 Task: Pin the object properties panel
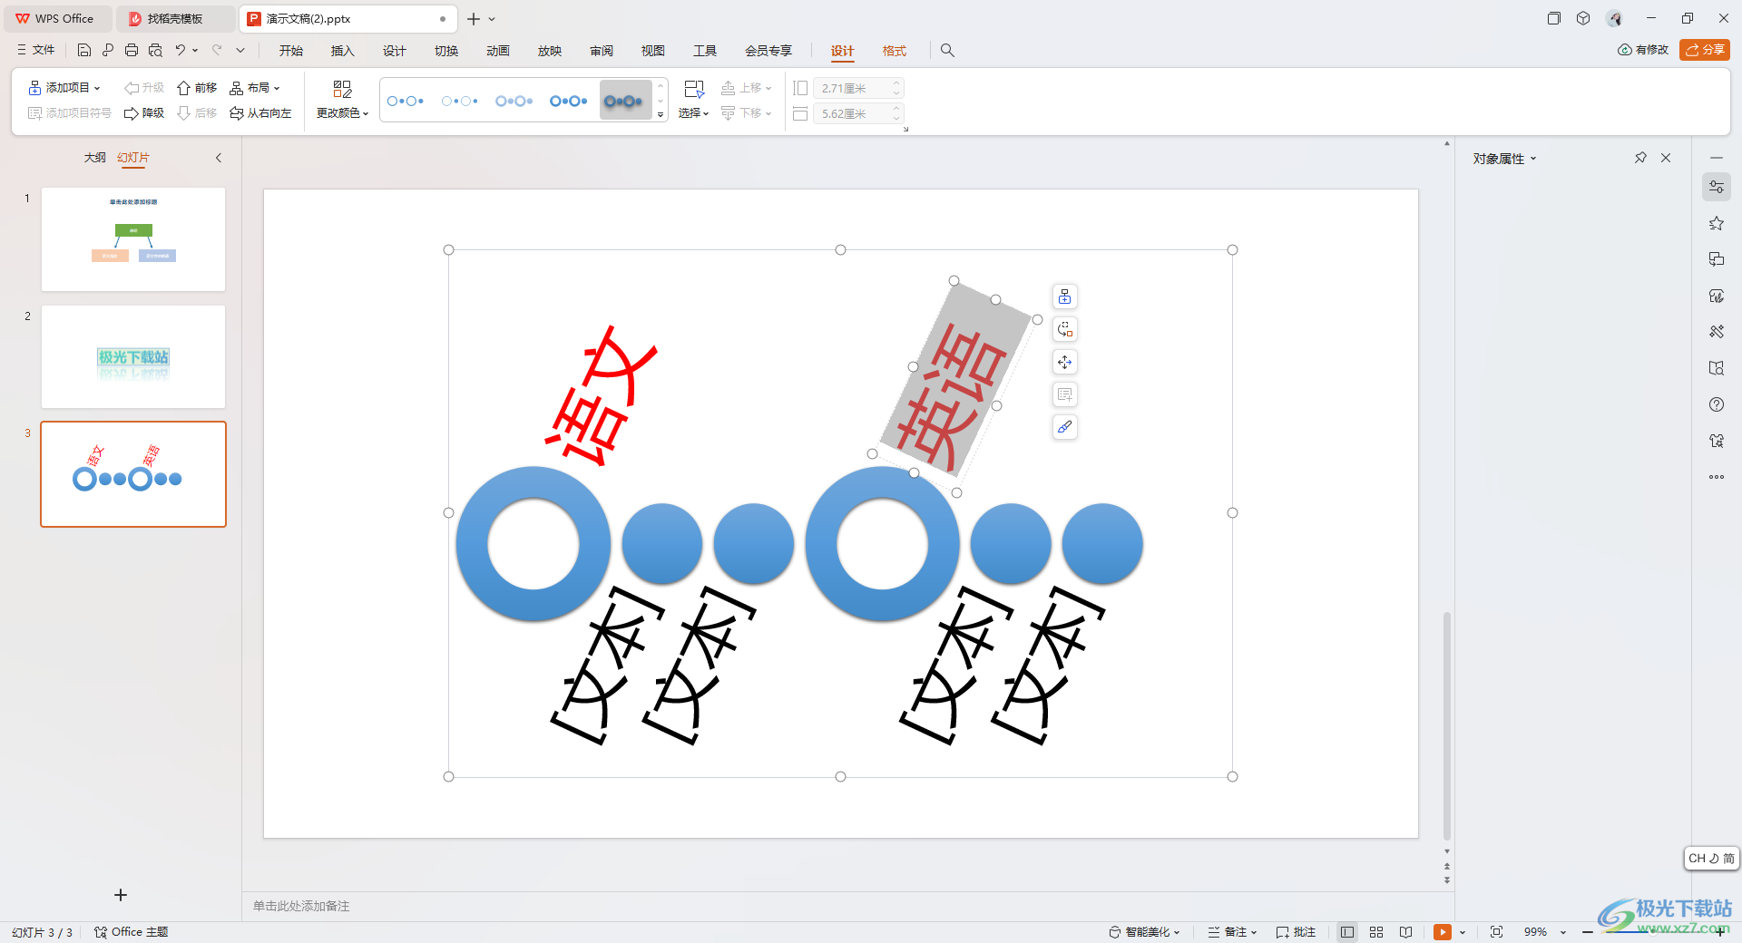1640,158
